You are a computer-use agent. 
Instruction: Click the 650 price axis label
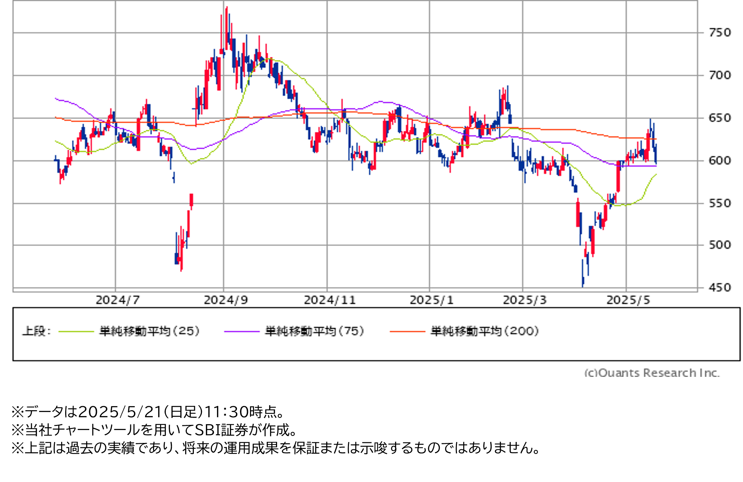[720, 118]
